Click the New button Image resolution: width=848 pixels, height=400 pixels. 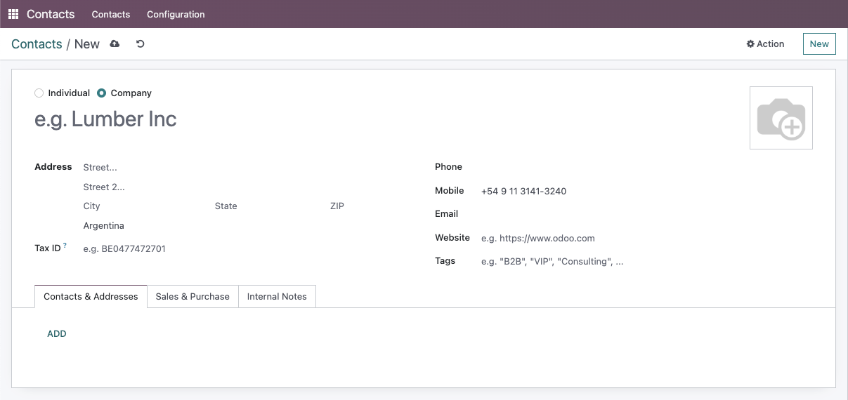click(x=819, y=44)
